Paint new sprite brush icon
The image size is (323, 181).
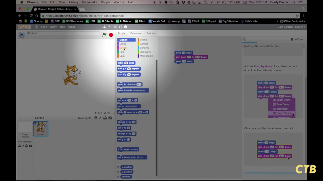tap(100, 118)
